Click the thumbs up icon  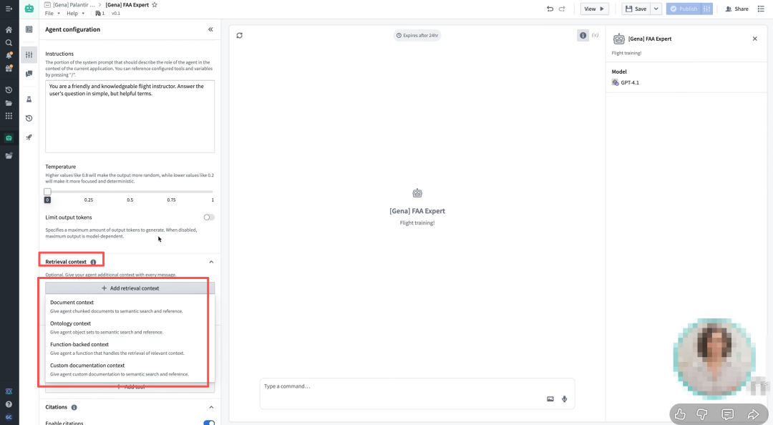681,414
